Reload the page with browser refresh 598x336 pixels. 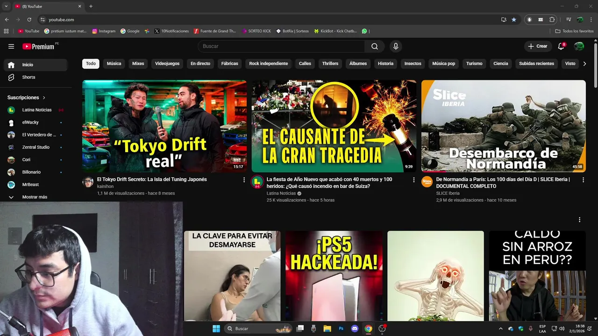click(29, 20)
